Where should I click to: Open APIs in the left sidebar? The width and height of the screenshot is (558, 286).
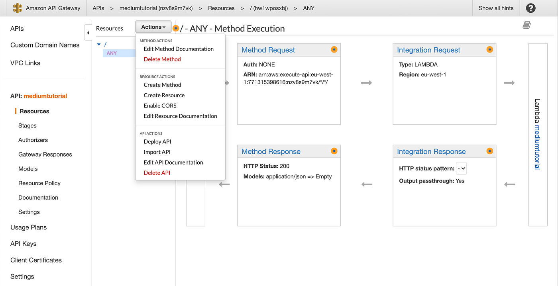click(x=17, y=29)
